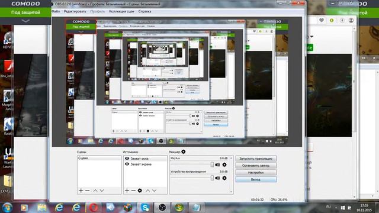Remove scene with minus icon in Сцены
Screen dimensions: 379x213
click(x=87, y=191)
